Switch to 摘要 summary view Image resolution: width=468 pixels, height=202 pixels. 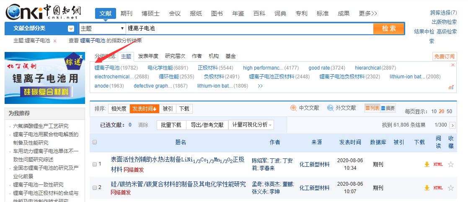coord(388,108)
